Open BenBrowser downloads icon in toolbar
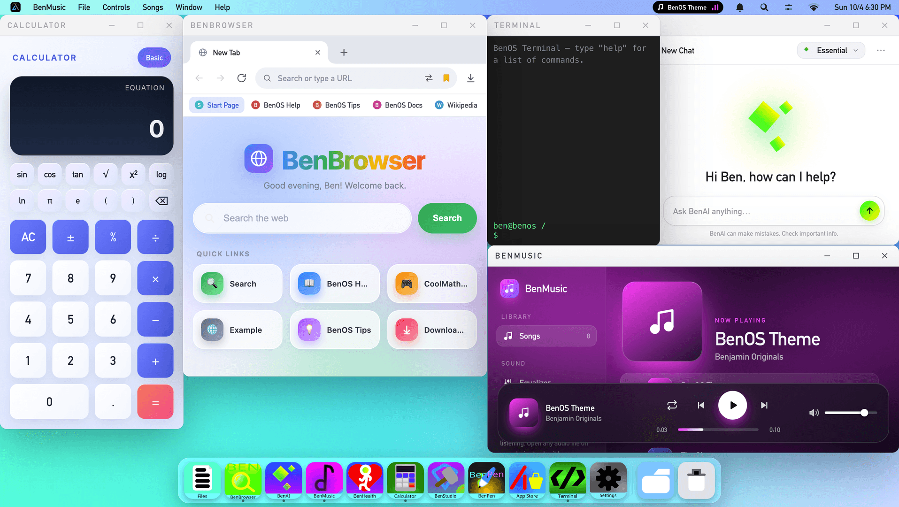899x507 pixels. click(470, 78)
